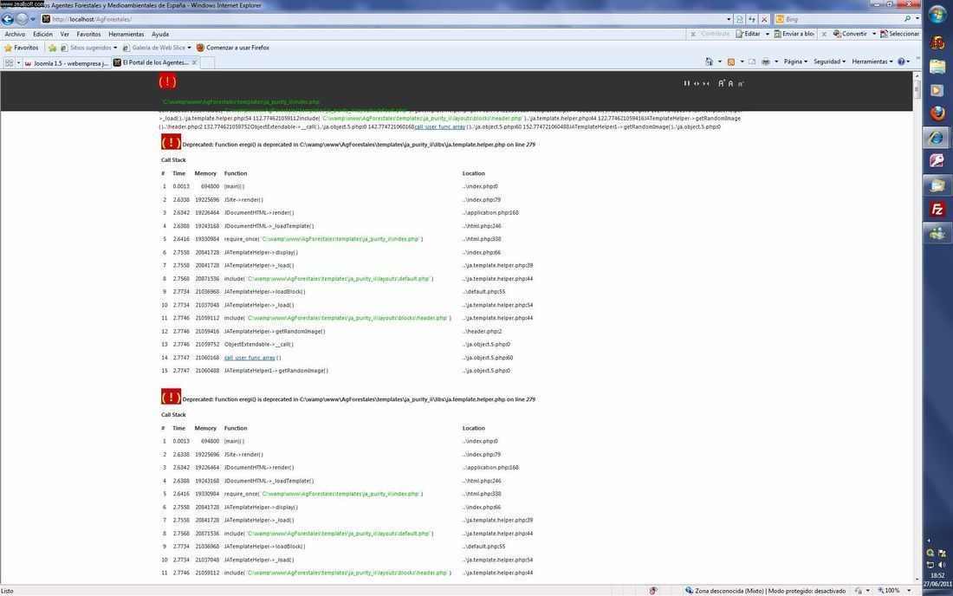This screenshot has height=596, width=953.
Task: Click the page scrollbar down arrow
Action: click(917, 580)
